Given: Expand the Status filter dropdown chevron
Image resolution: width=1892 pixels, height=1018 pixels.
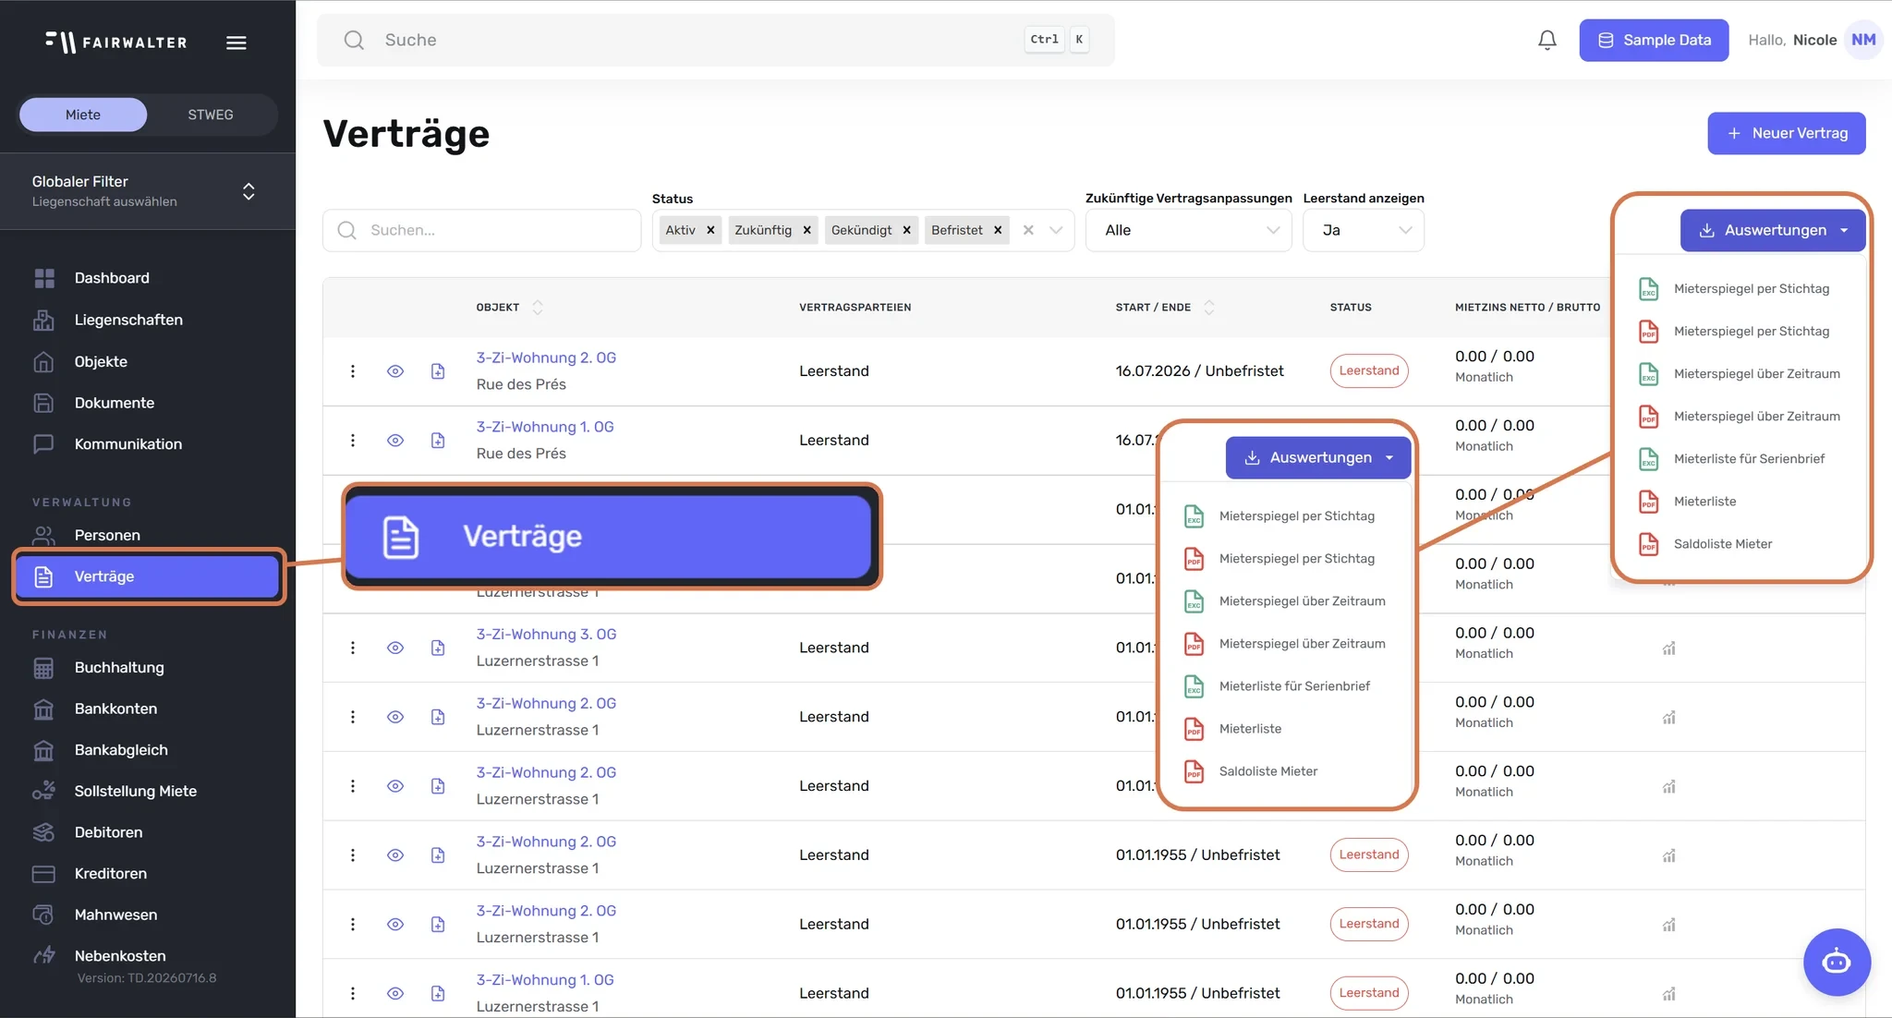Looking at the screenshot, I should 1056,230.
